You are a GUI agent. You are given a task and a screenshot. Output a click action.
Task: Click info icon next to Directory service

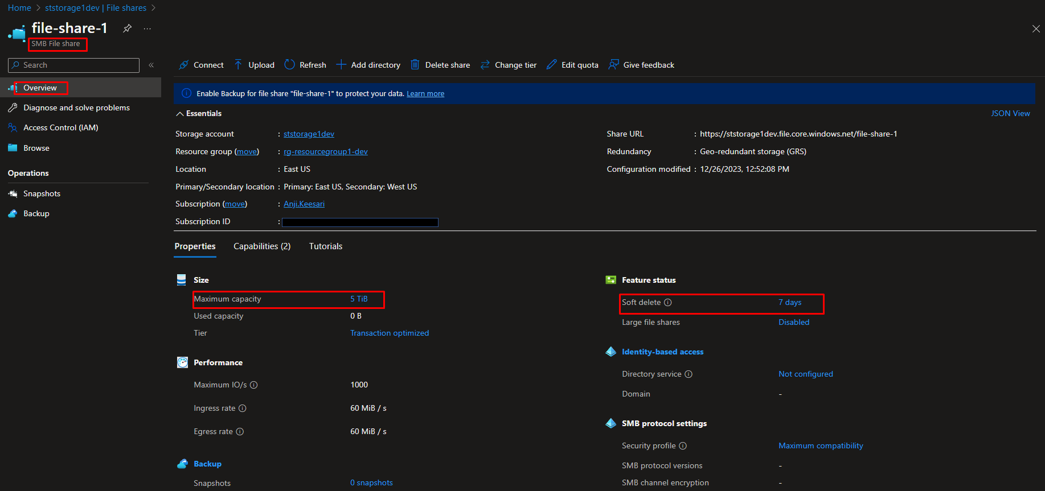pos(689,374)
